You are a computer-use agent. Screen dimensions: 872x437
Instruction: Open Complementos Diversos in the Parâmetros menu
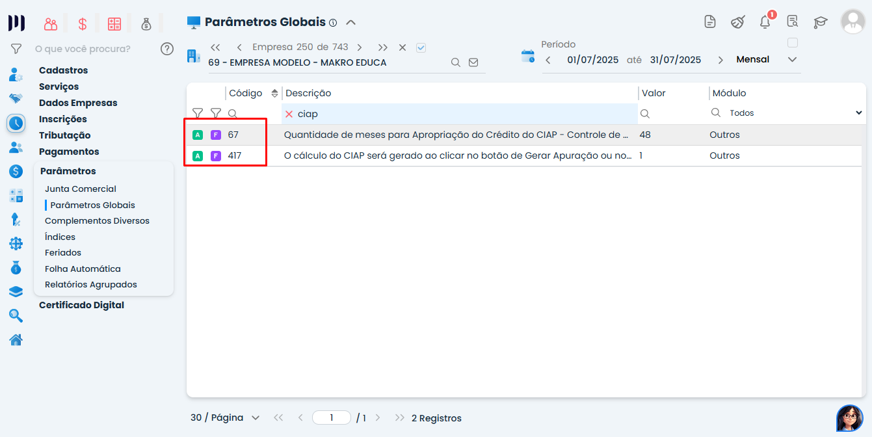tap(97, 221)
